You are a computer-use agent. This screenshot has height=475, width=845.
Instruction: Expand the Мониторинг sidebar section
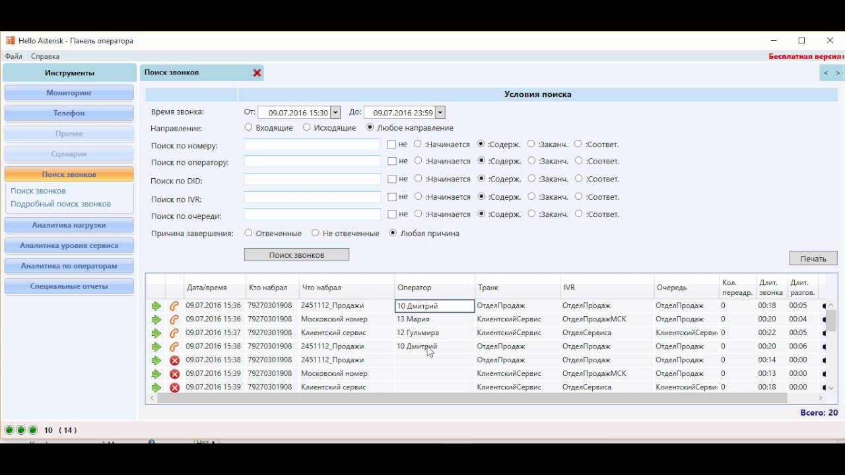tap(69, 93)
